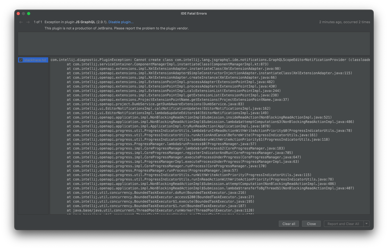
Task: Click the '1 of 1' error counter
Action: [x=38, y=22]
